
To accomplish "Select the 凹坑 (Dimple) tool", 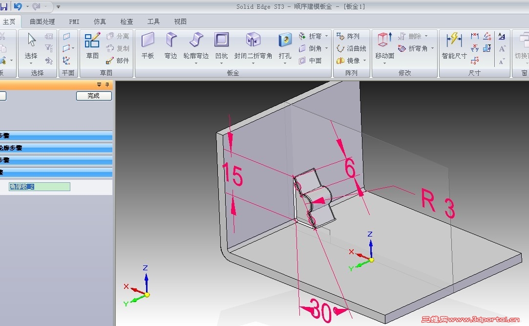I will [222, 40].
